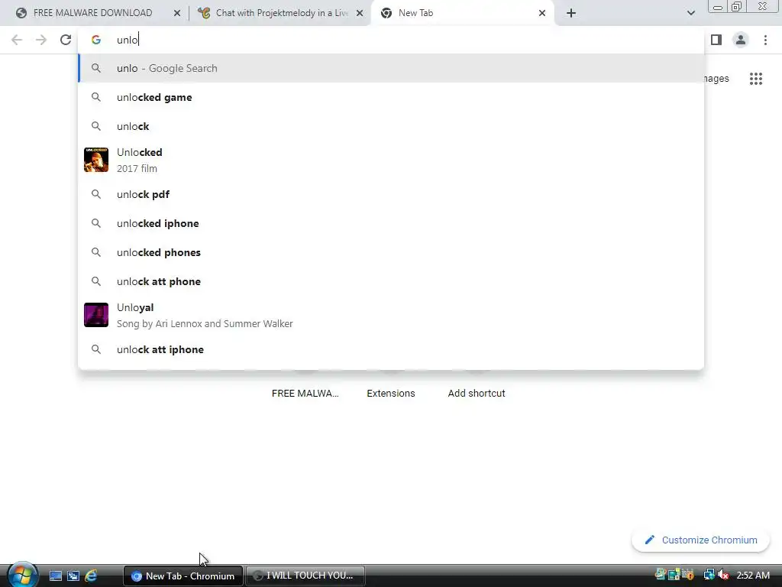Launch Internet Explorer from quick launch
The width and height of the screenshot is (782, 587).
[92, 576]
